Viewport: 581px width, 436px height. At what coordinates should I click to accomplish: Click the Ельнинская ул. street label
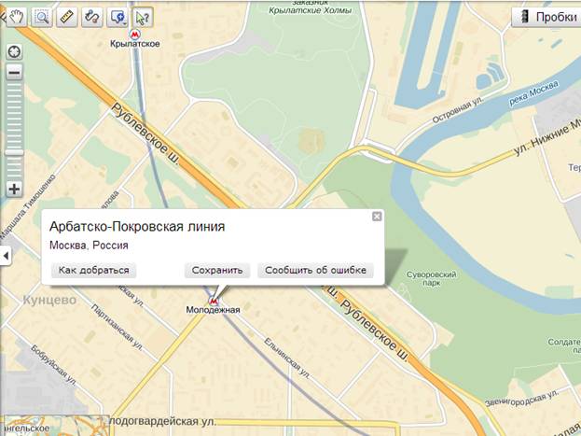point(287,359)
